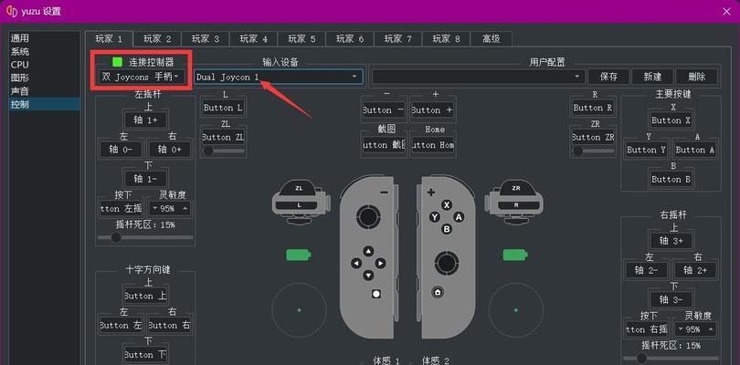This screenshot has width=740, height=365.
Task: Click the Button L mapping button
Action: coord(223,108)
